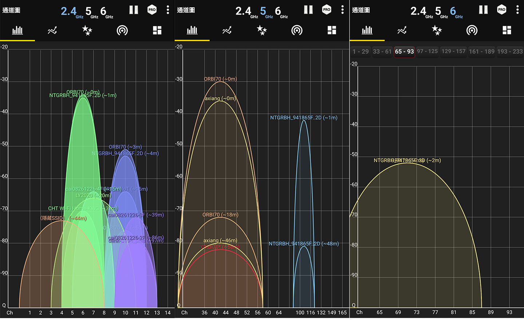Switch middle panel to 2.4 GHz band
The image size is (524, 320).
247,12
